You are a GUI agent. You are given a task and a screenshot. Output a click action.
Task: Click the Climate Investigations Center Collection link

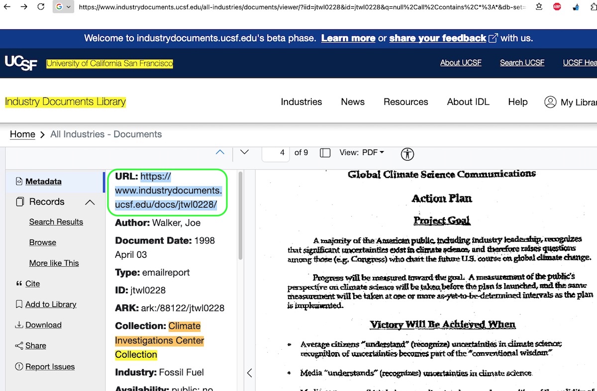[159, 340]
